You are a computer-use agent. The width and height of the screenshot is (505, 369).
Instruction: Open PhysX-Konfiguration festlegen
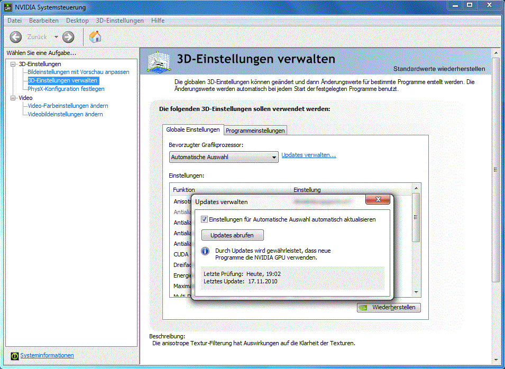(x=66, y=88)
